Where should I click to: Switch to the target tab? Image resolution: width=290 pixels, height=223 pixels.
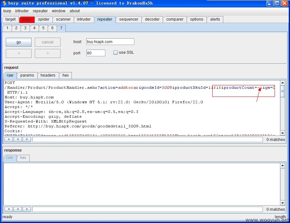tap(10, 19)
